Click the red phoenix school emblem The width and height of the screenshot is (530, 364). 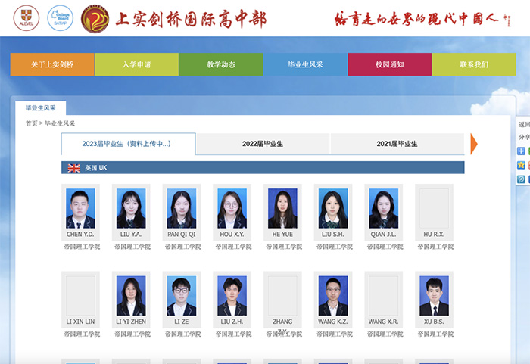coord(95,19)
